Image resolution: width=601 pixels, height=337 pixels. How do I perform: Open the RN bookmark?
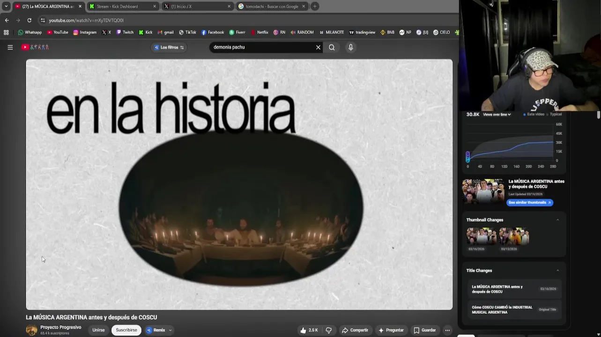pos(279,32)
